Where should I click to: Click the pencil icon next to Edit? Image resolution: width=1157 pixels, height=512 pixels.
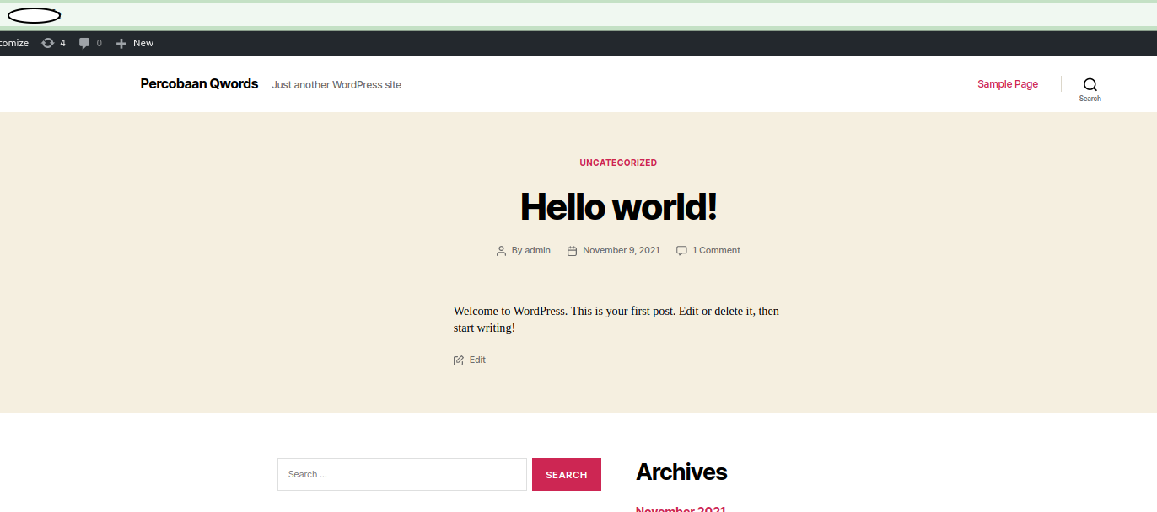tap(458, 360)
